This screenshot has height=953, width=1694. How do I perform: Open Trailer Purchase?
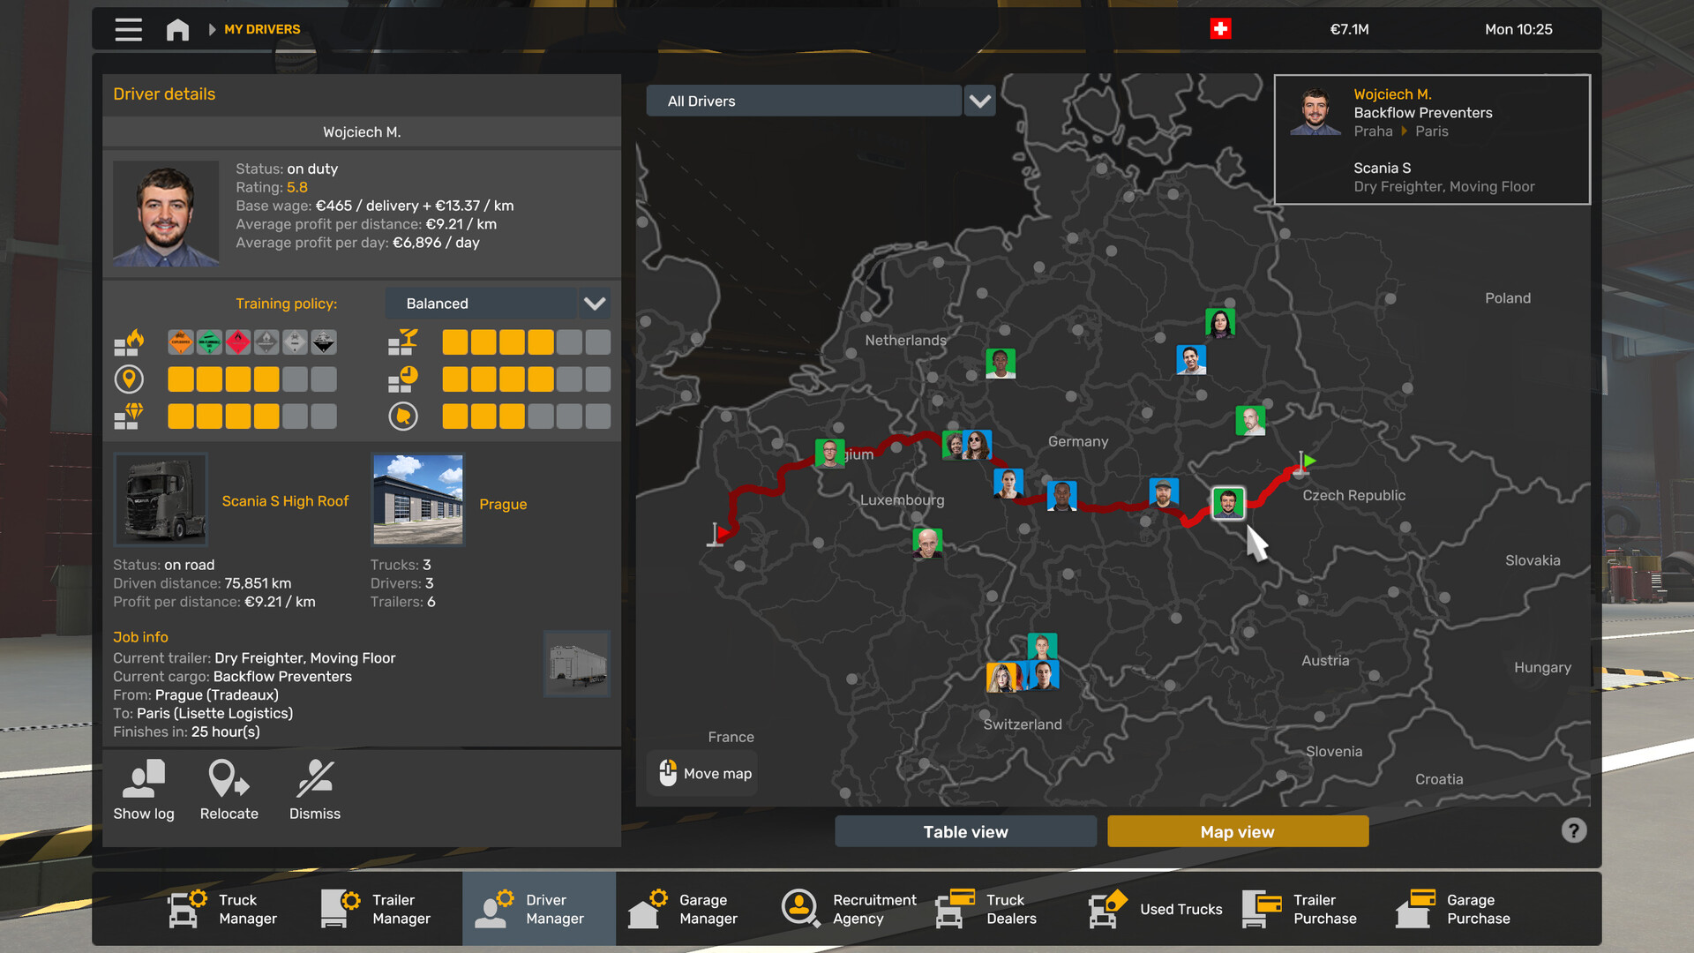[x=1263, y=909]
